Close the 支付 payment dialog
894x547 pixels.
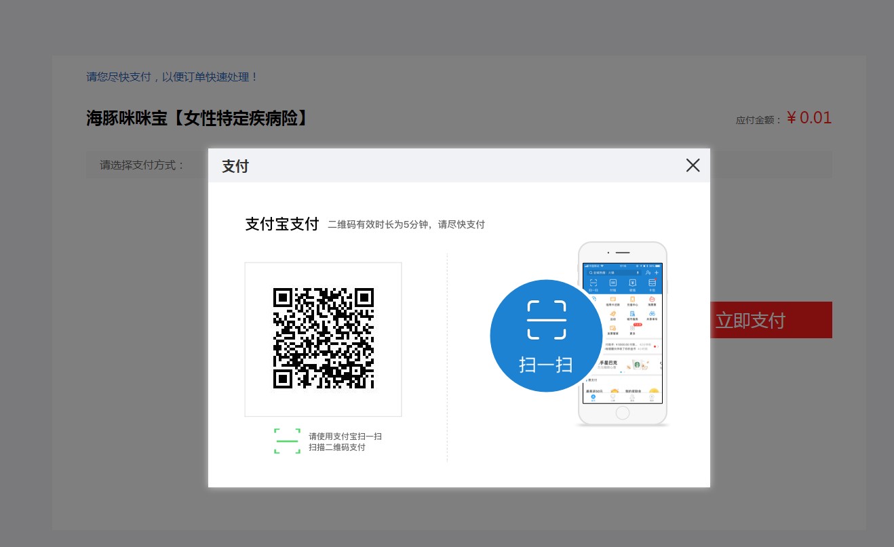click(693, 165)
